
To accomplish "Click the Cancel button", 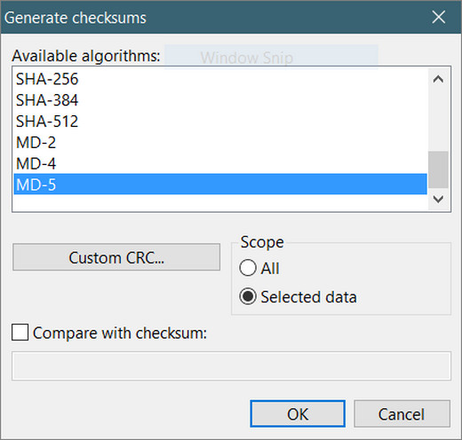I will tap(402, 413).
